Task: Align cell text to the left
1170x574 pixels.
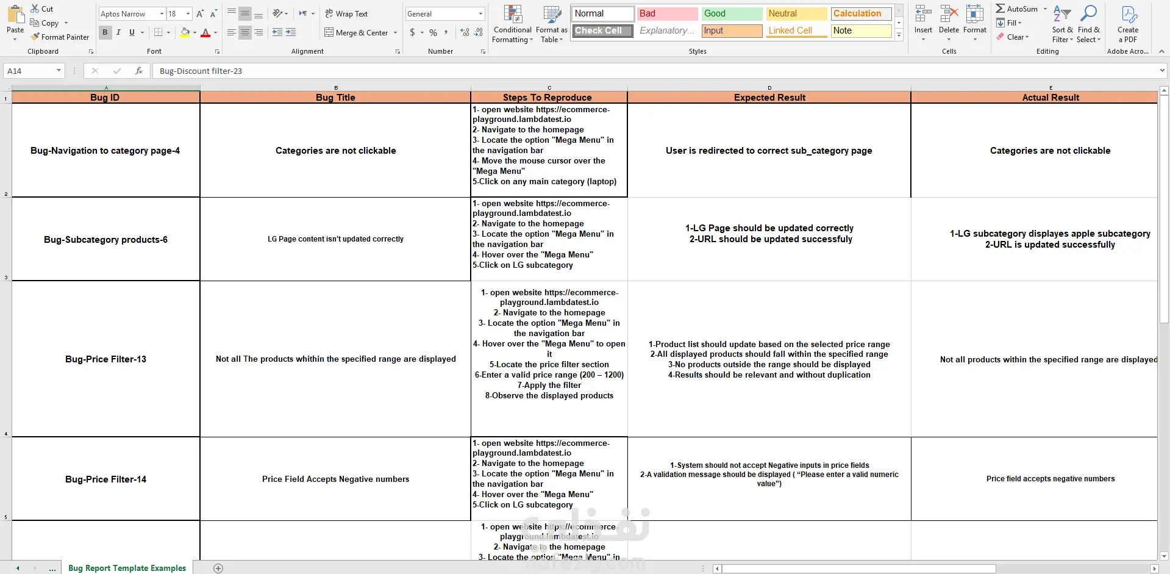Action: pos(232,32)
